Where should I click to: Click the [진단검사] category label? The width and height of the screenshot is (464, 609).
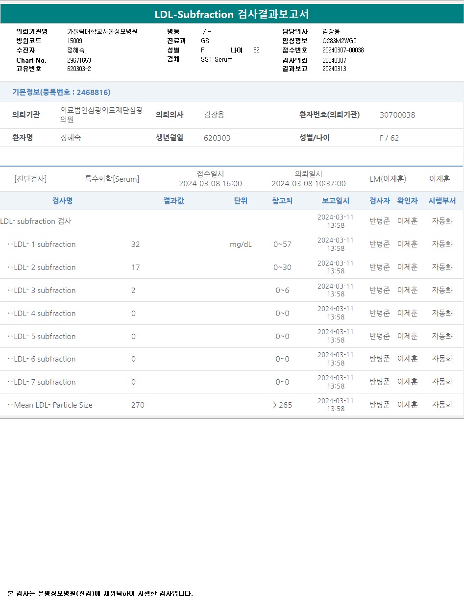30,179
